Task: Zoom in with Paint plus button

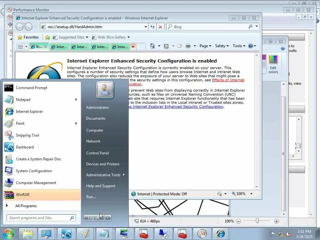Action: click(277, 221)
